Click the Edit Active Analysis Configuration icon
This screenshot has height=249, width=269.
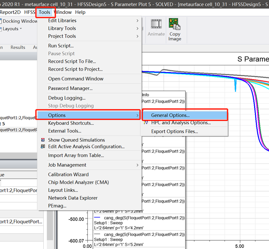(x=43, y=146)
